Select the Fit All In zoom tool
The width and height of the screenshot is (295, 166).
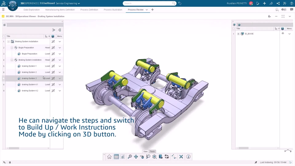tap(130, 156)
